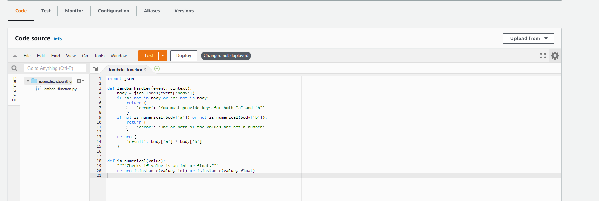The height and width of the screenshot is (201, 599).
Task: Open the Edit menu
Action: pos(41,56)
